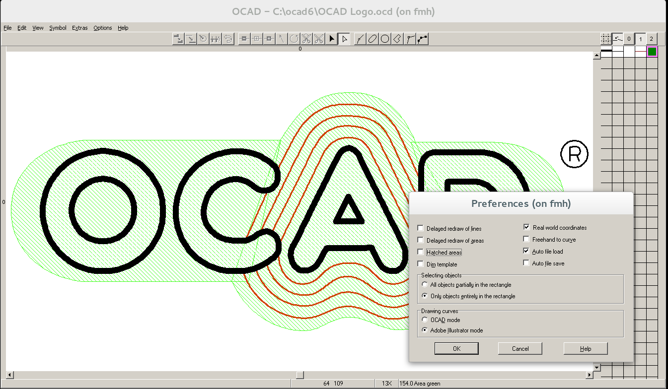Select the red line symbol swatch

(x=641, y=52)
